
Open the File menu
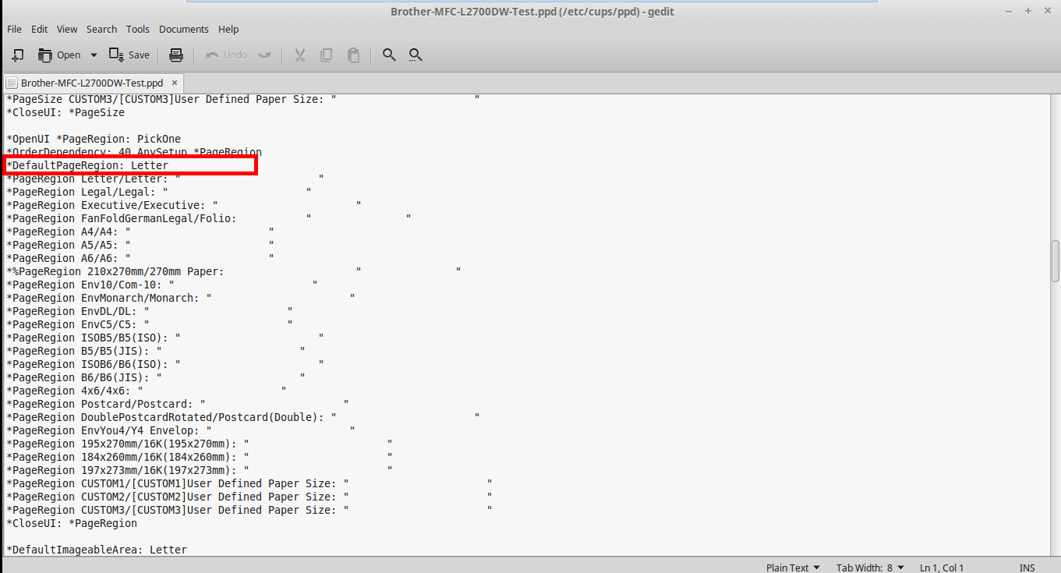click(x=14, y=29)
